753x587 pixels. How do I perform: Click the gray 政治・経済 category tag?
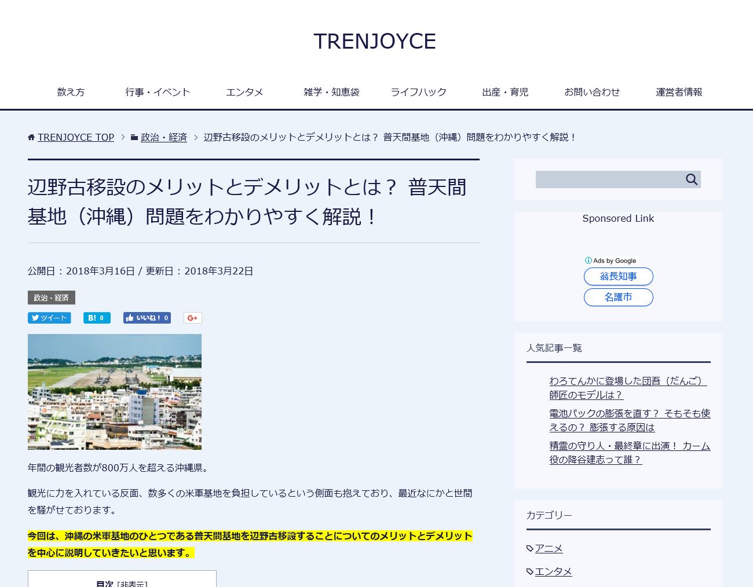pyautogui.click(x=52, y=298)
